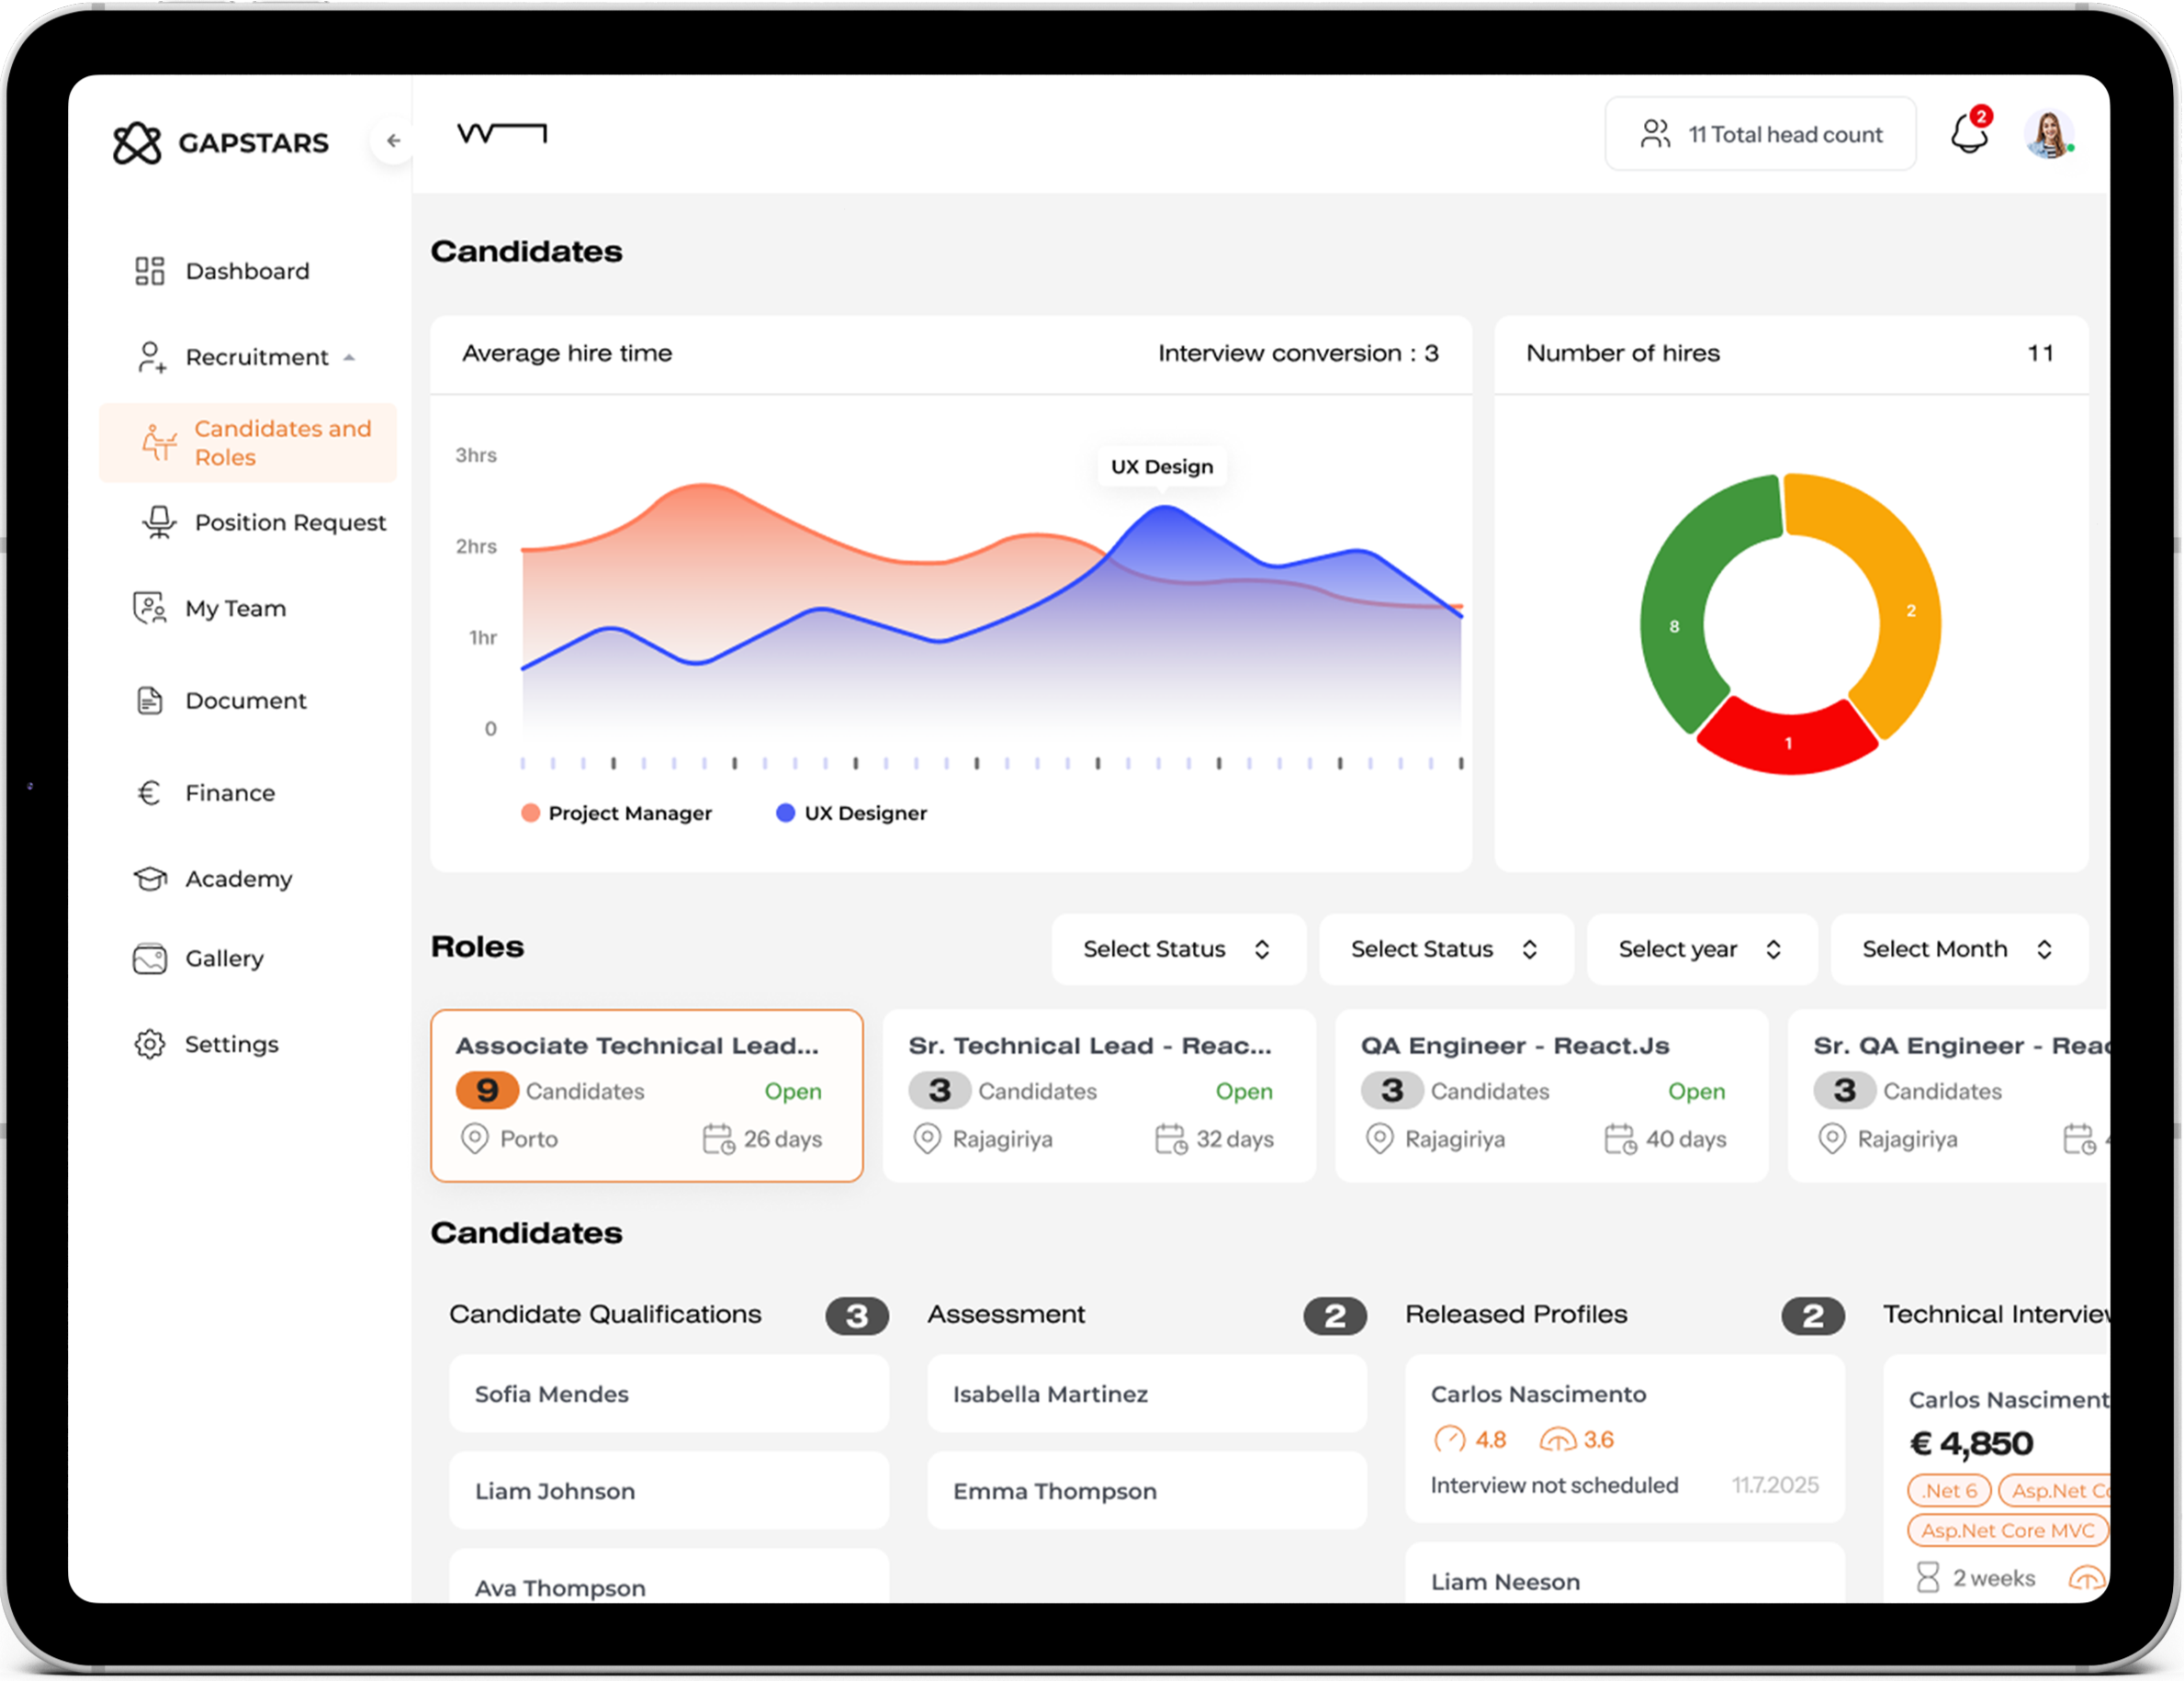Click the Project Manager legend color dot
Viewport: 2184px width, 1681px height.
pyautogui.click(x=531, y=812)
